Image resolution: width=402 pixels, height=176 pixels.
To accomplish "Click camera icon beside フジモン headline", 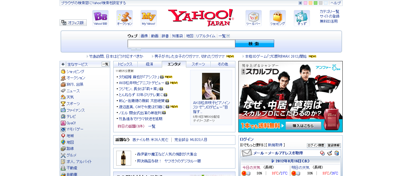I will tap(161, 89).
